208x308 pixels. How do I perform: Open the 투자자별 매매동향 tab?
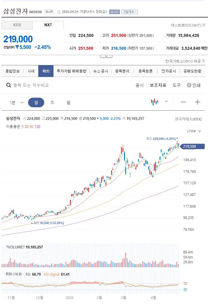(71, 71)
